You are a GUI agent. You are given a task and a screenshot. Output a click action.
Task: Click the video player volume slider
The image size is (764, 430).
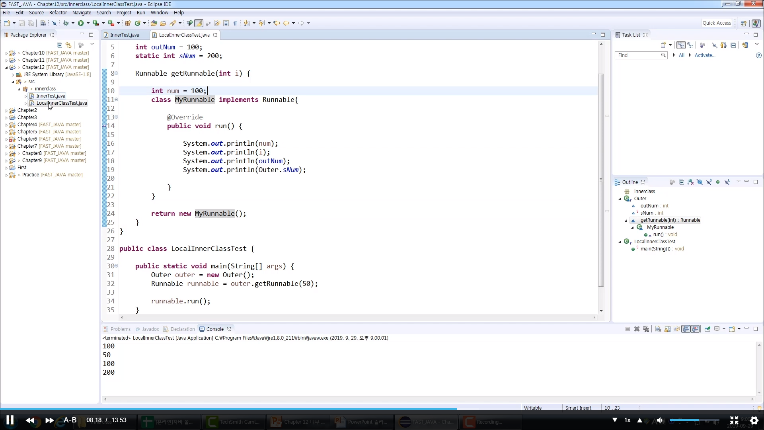pos(694,420)
